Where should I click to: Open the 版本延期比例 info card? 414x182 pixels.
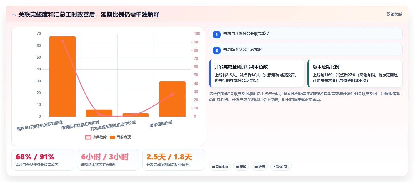355,73
